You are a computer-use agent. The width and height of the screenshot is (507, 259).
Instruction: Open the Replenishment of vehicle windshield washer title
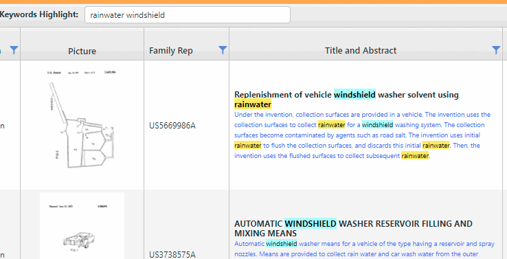347,100
